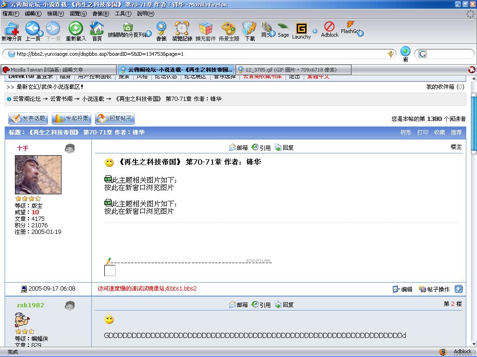
Task: Click the 十手 user avatar image
Action: (38, 175)
